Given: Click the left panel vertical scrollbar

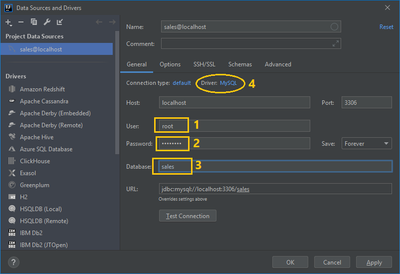Looking at the screenshot, I should 117,93.
